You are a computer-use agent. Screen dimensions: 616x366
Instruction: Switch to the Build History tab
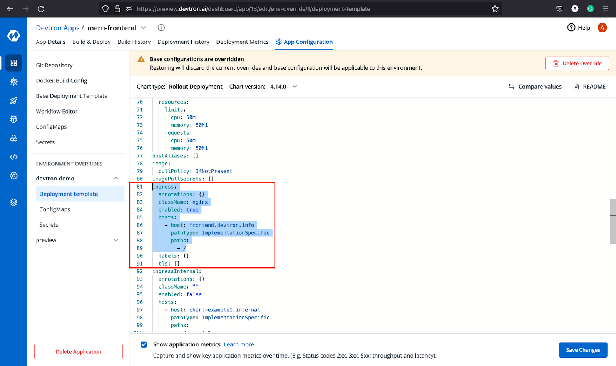click(134, 42)
